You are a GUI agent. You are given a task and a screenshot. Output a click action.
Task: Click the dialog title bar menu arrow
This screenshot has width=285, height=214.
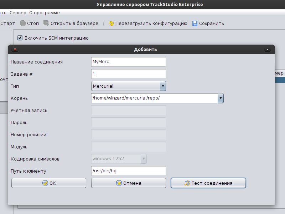point(268,50)
